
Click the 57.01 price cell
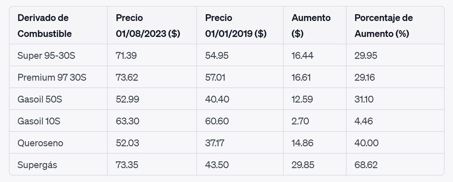point(217,77)
